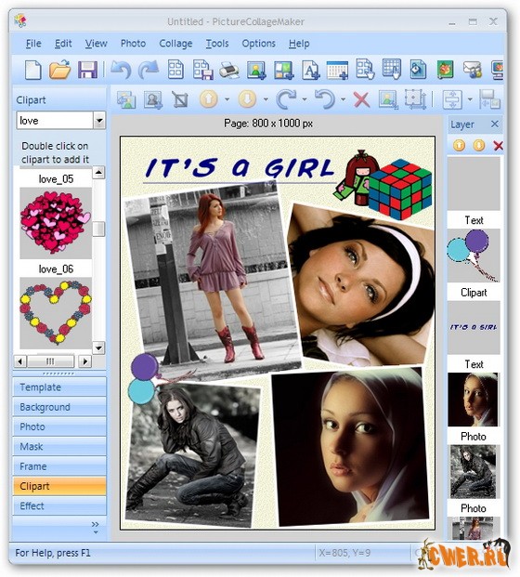The width and height of the screenshot is (520, 577).
Task: Click the Add Text icon in the toolbar
Action: click(x=311, y=70)
